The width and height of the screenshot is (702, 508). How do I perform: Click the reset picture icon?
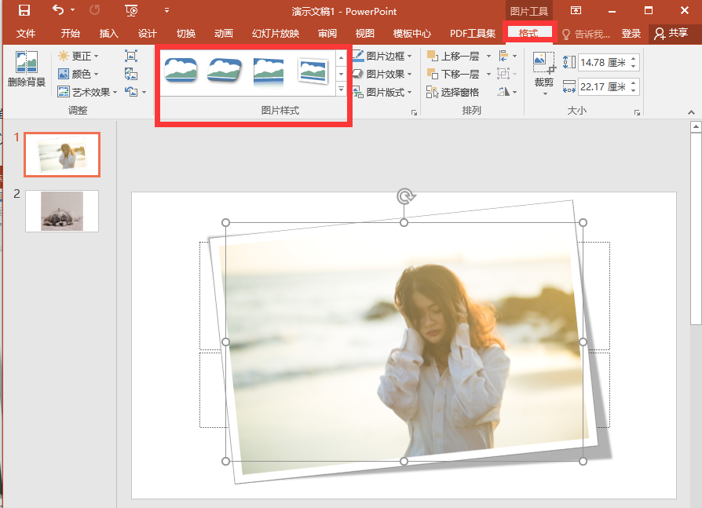point(131,92)
